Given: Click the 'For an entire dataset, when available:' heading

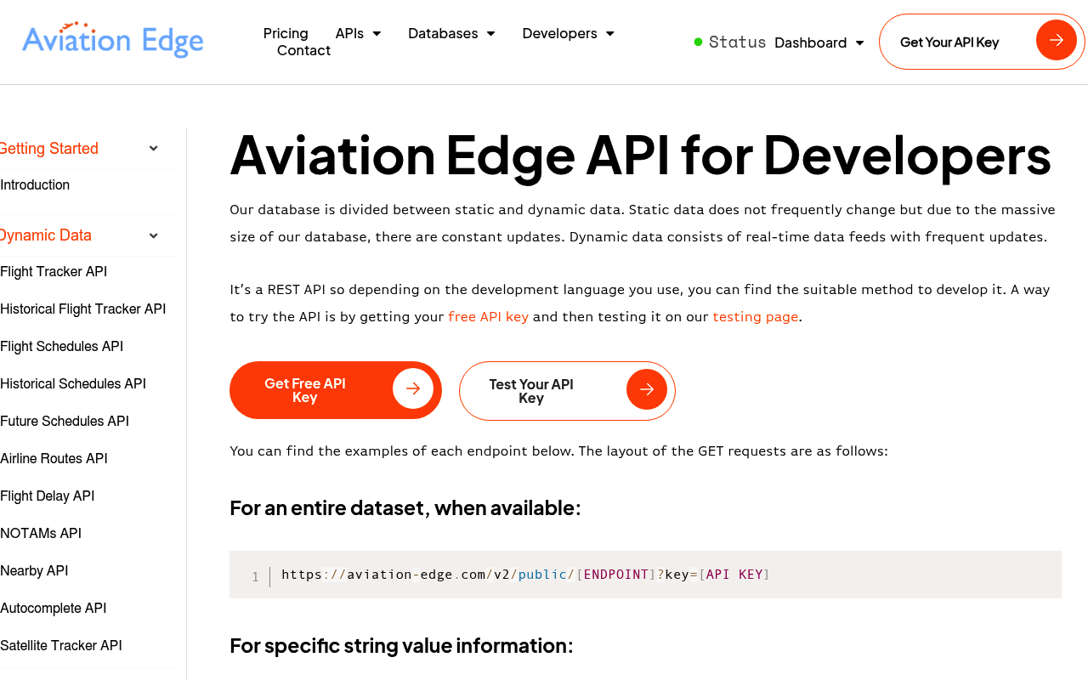Looking at the screenshot, I should coord(405,508).
